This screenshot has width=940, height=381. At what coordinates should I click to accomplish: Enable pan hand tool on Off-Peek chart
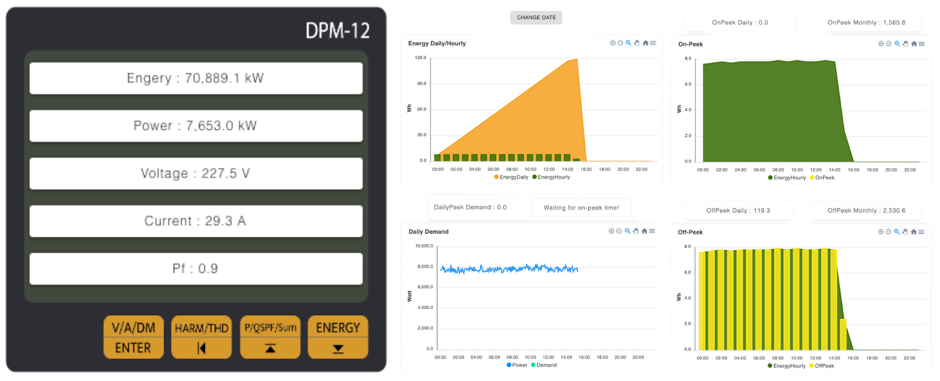(905, 232)
